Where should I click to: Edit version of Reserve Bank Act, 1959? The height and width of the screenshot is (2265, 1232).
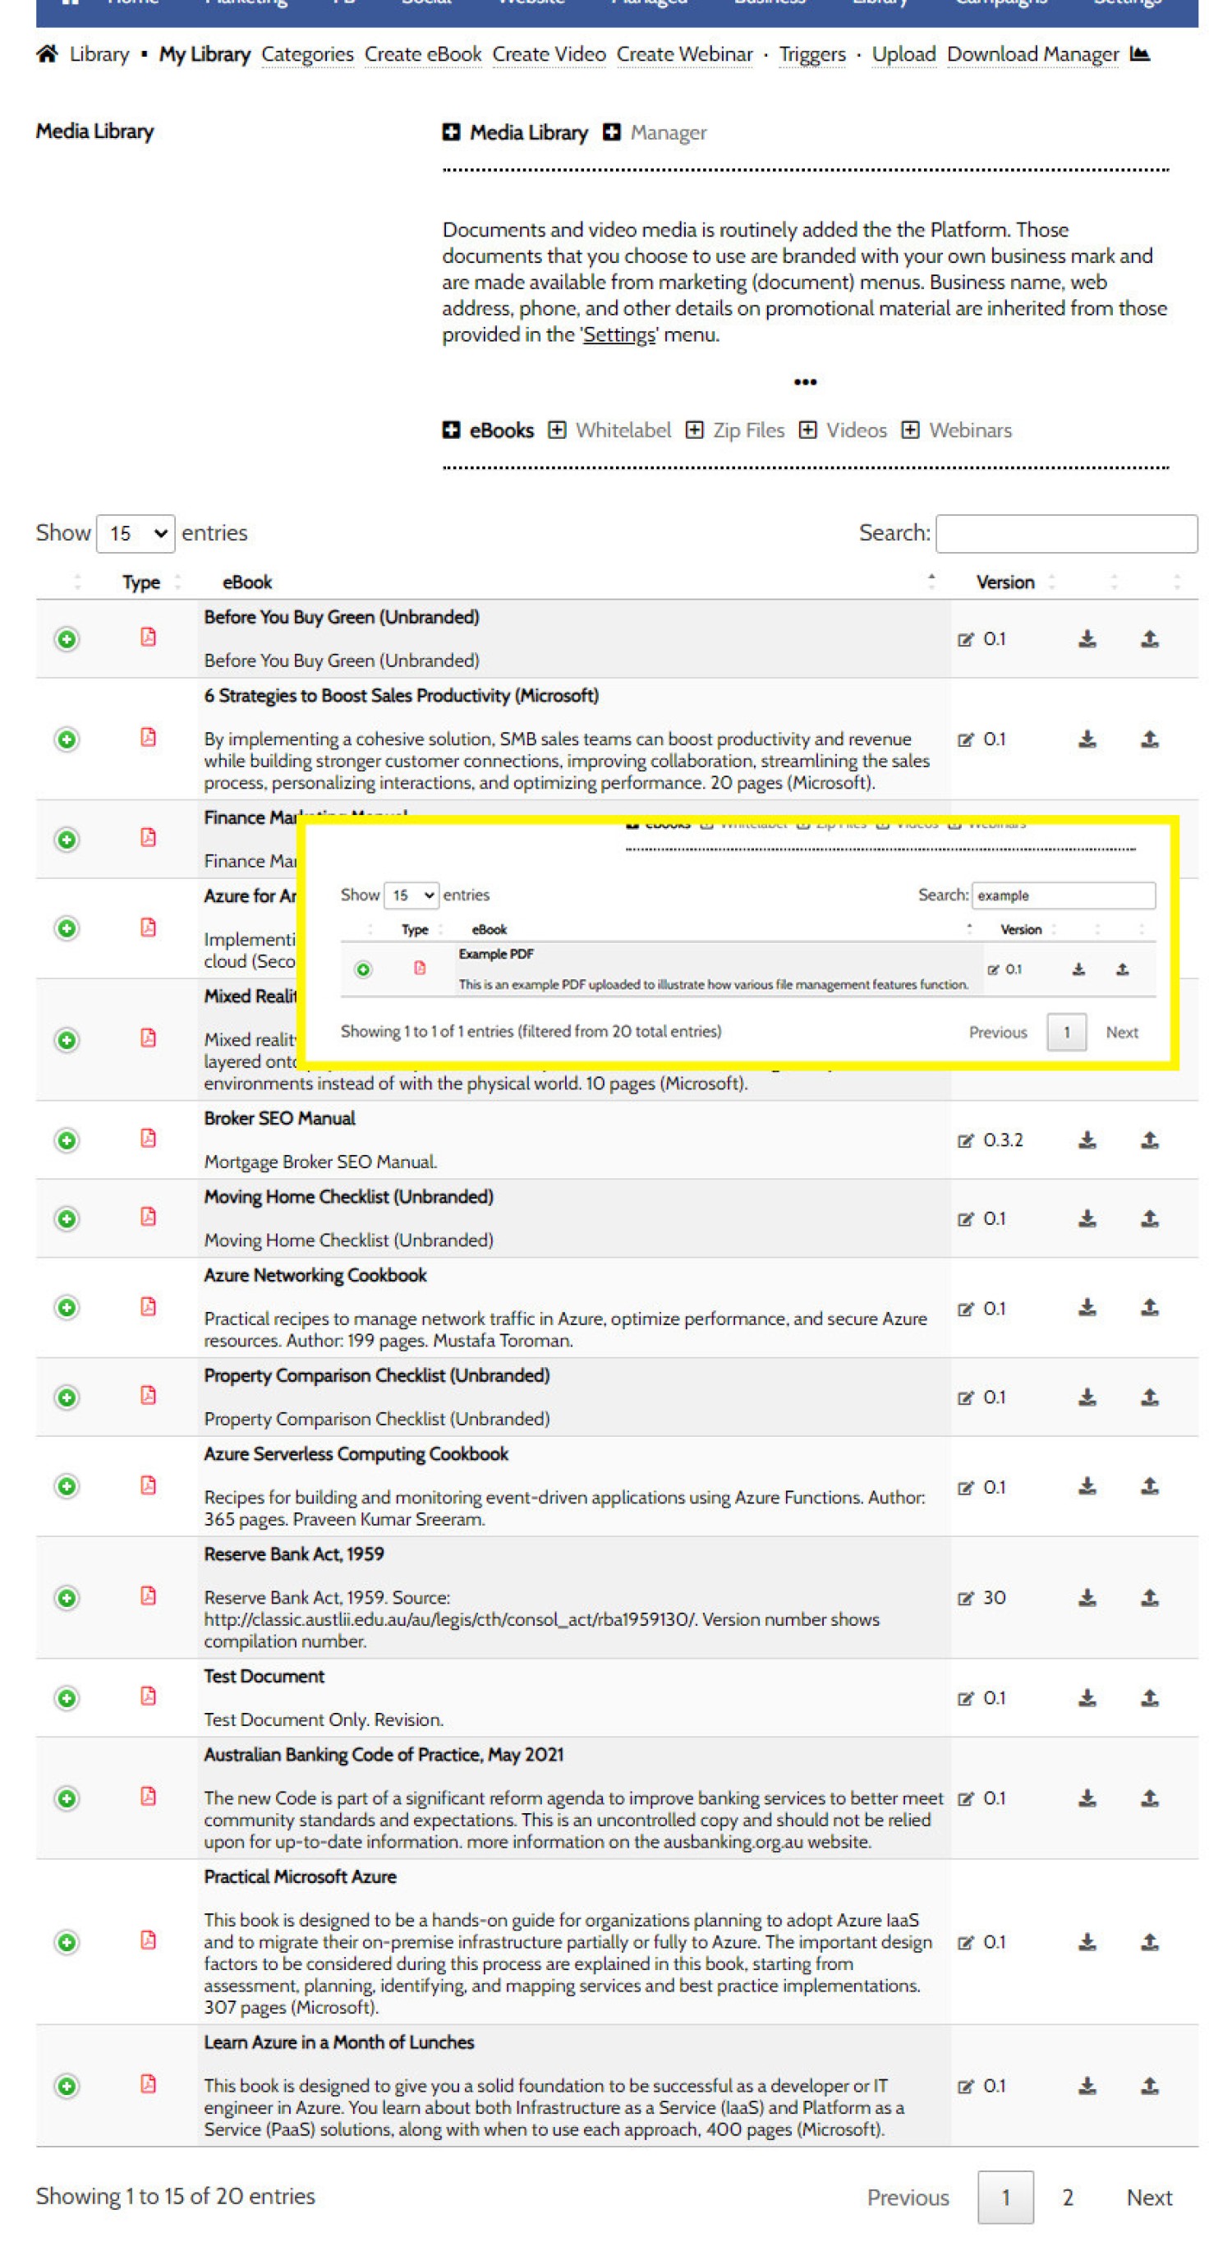coord(965,1598)
